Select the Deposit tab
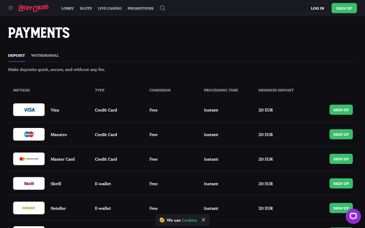Image resolution: width=365 pixels, height=228 pixels. [x=16, y=56]
